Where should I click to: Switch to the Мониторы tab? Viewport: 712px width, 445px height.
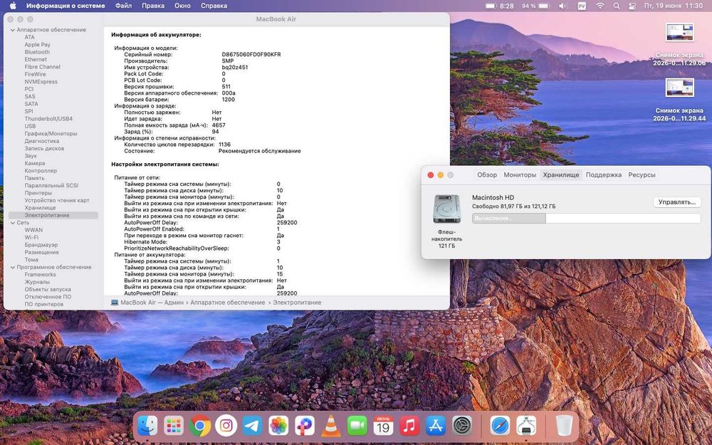pyautogui.click(x=520, y=175)
